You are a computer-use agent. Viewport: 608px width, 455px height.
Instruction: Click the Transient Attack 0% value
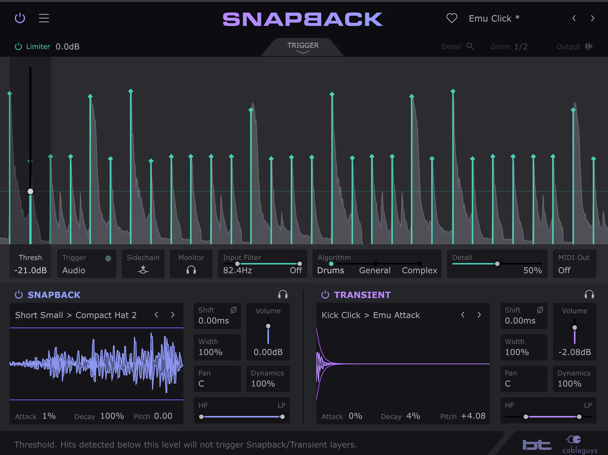(355, 416)
